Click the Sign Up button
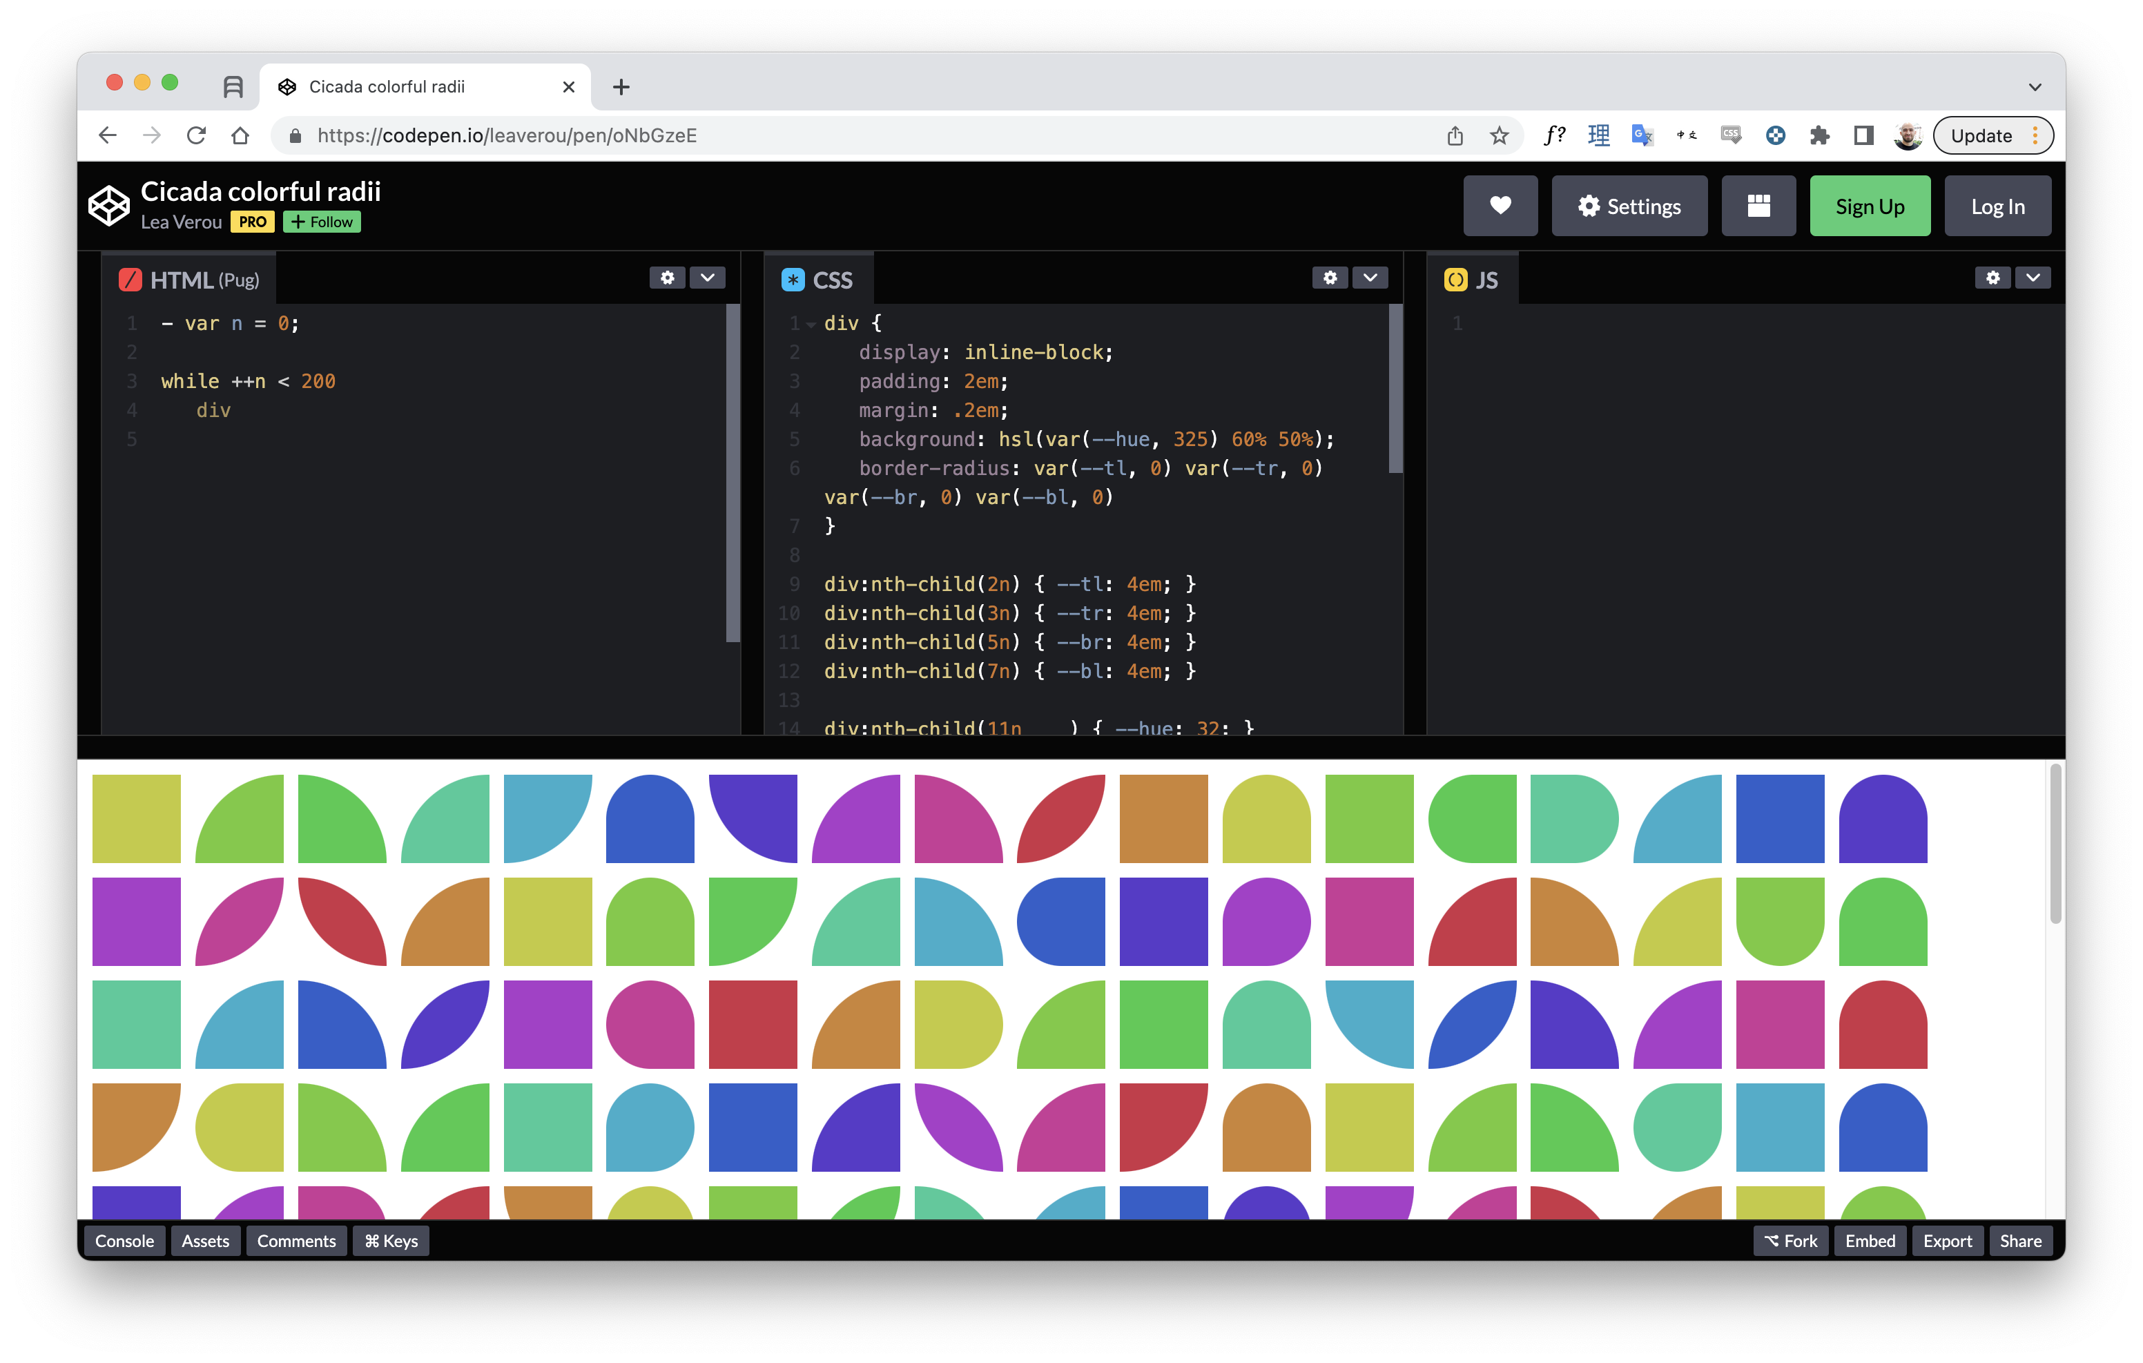This screenshot has height=1363, width=2143. [x=1870, y=206]
